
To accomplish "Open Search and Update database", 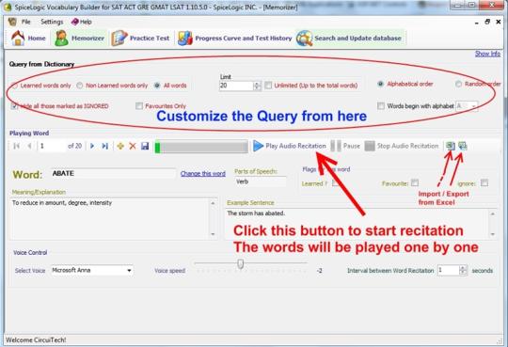I will pyautogui.click(x=349, y=39).
